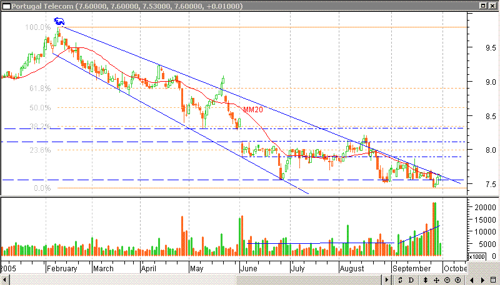Click the 20000 volume axis value
The image size is (500, 285).
pyautogui.click(x=485, y=207)
